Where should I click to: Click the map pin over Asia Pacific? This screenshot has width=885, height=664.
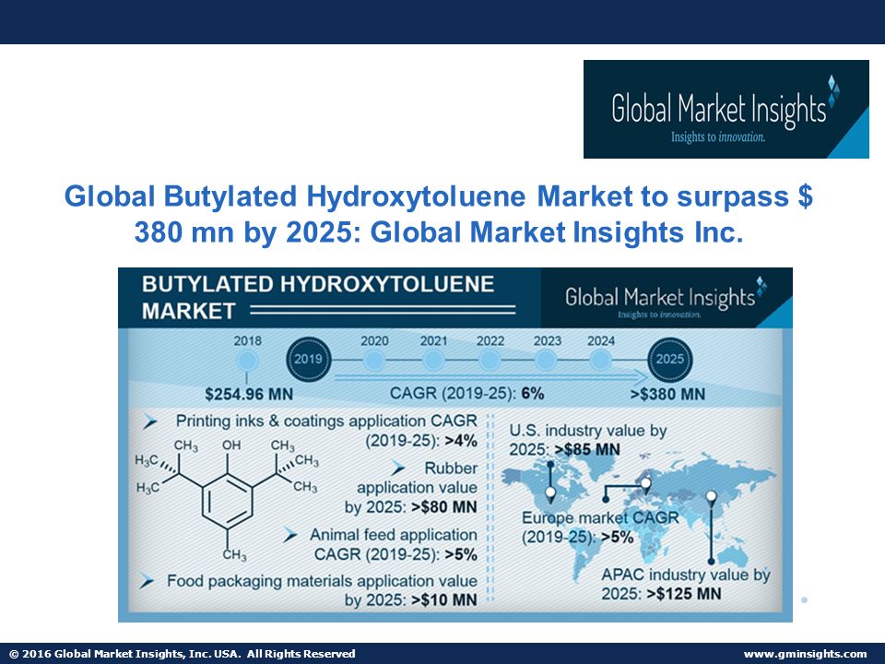(711, 498)
